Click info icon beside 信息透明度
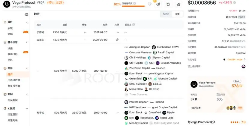249x126 pixels. pos(135,4)
